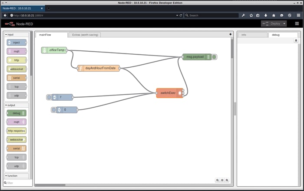Image resolution: width=304 pixels, height=191 pixels.
Task: Open the URL bar history dropdown
Action: [x=177, y=15]
